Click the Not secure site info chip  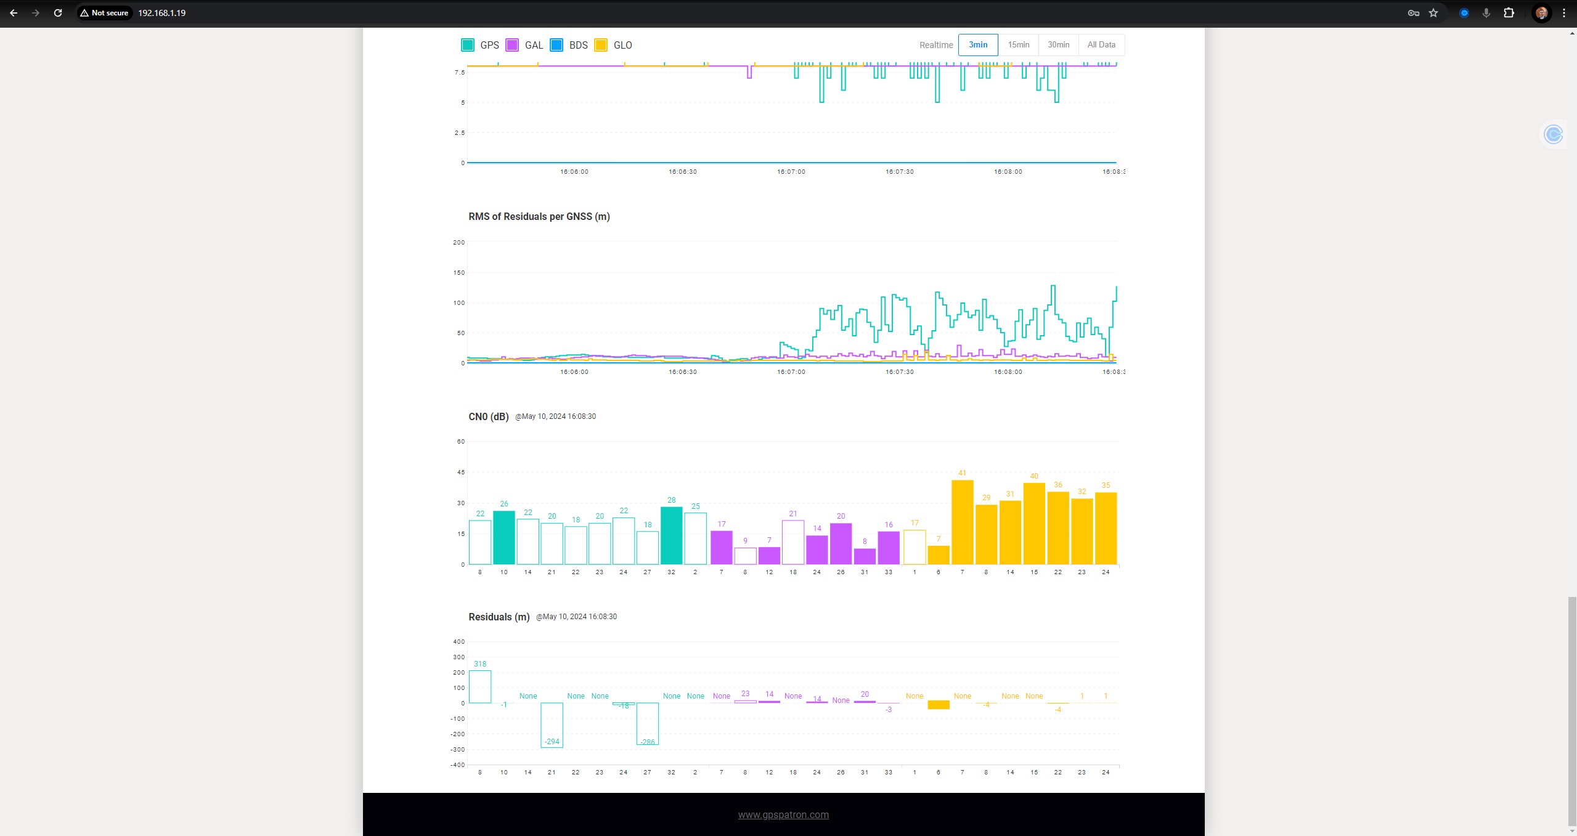tap(104, 12)
